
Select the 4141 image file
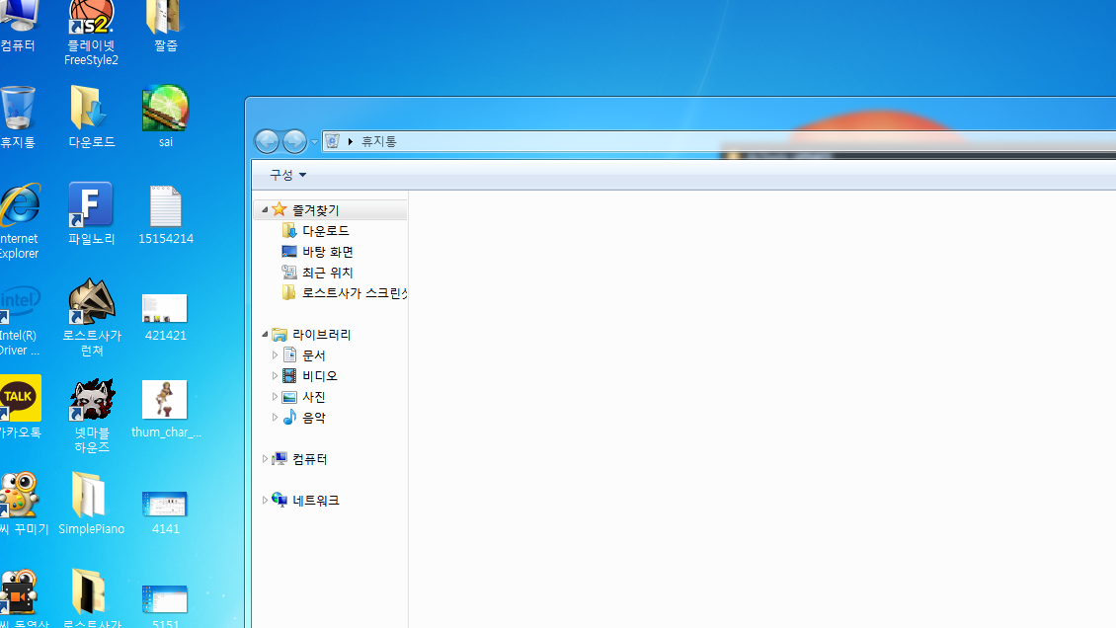(x=165, y=512)
